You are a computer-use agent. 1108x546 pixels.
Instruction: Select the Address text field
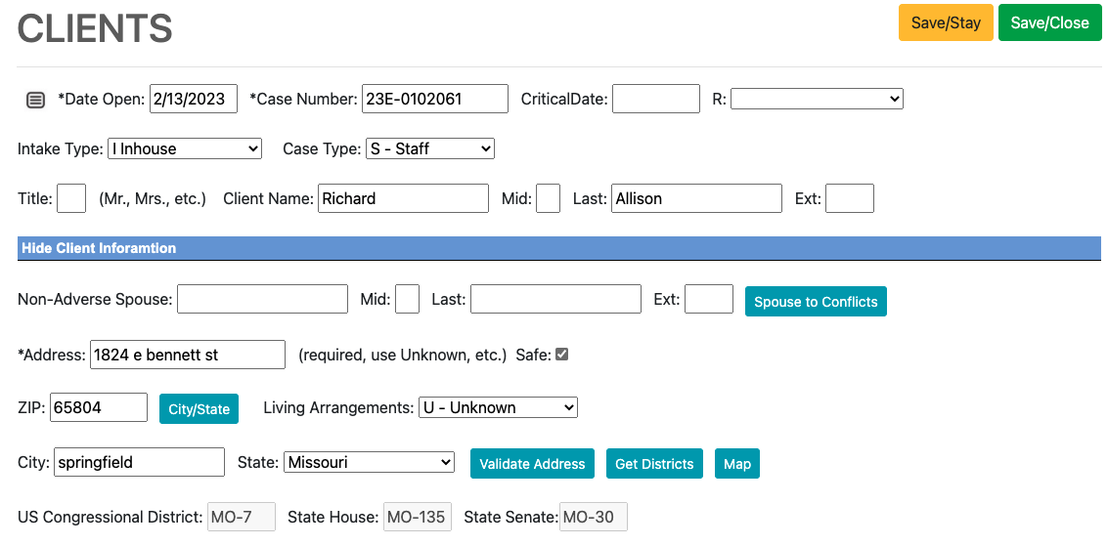187,355
